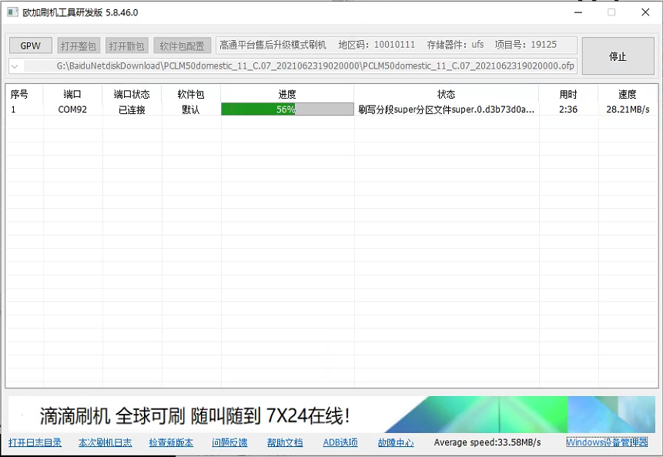This screenshot has width=663, height=457.
Task: Expand the firmware path dropdown arrow
Action: (x=15, y=66)
